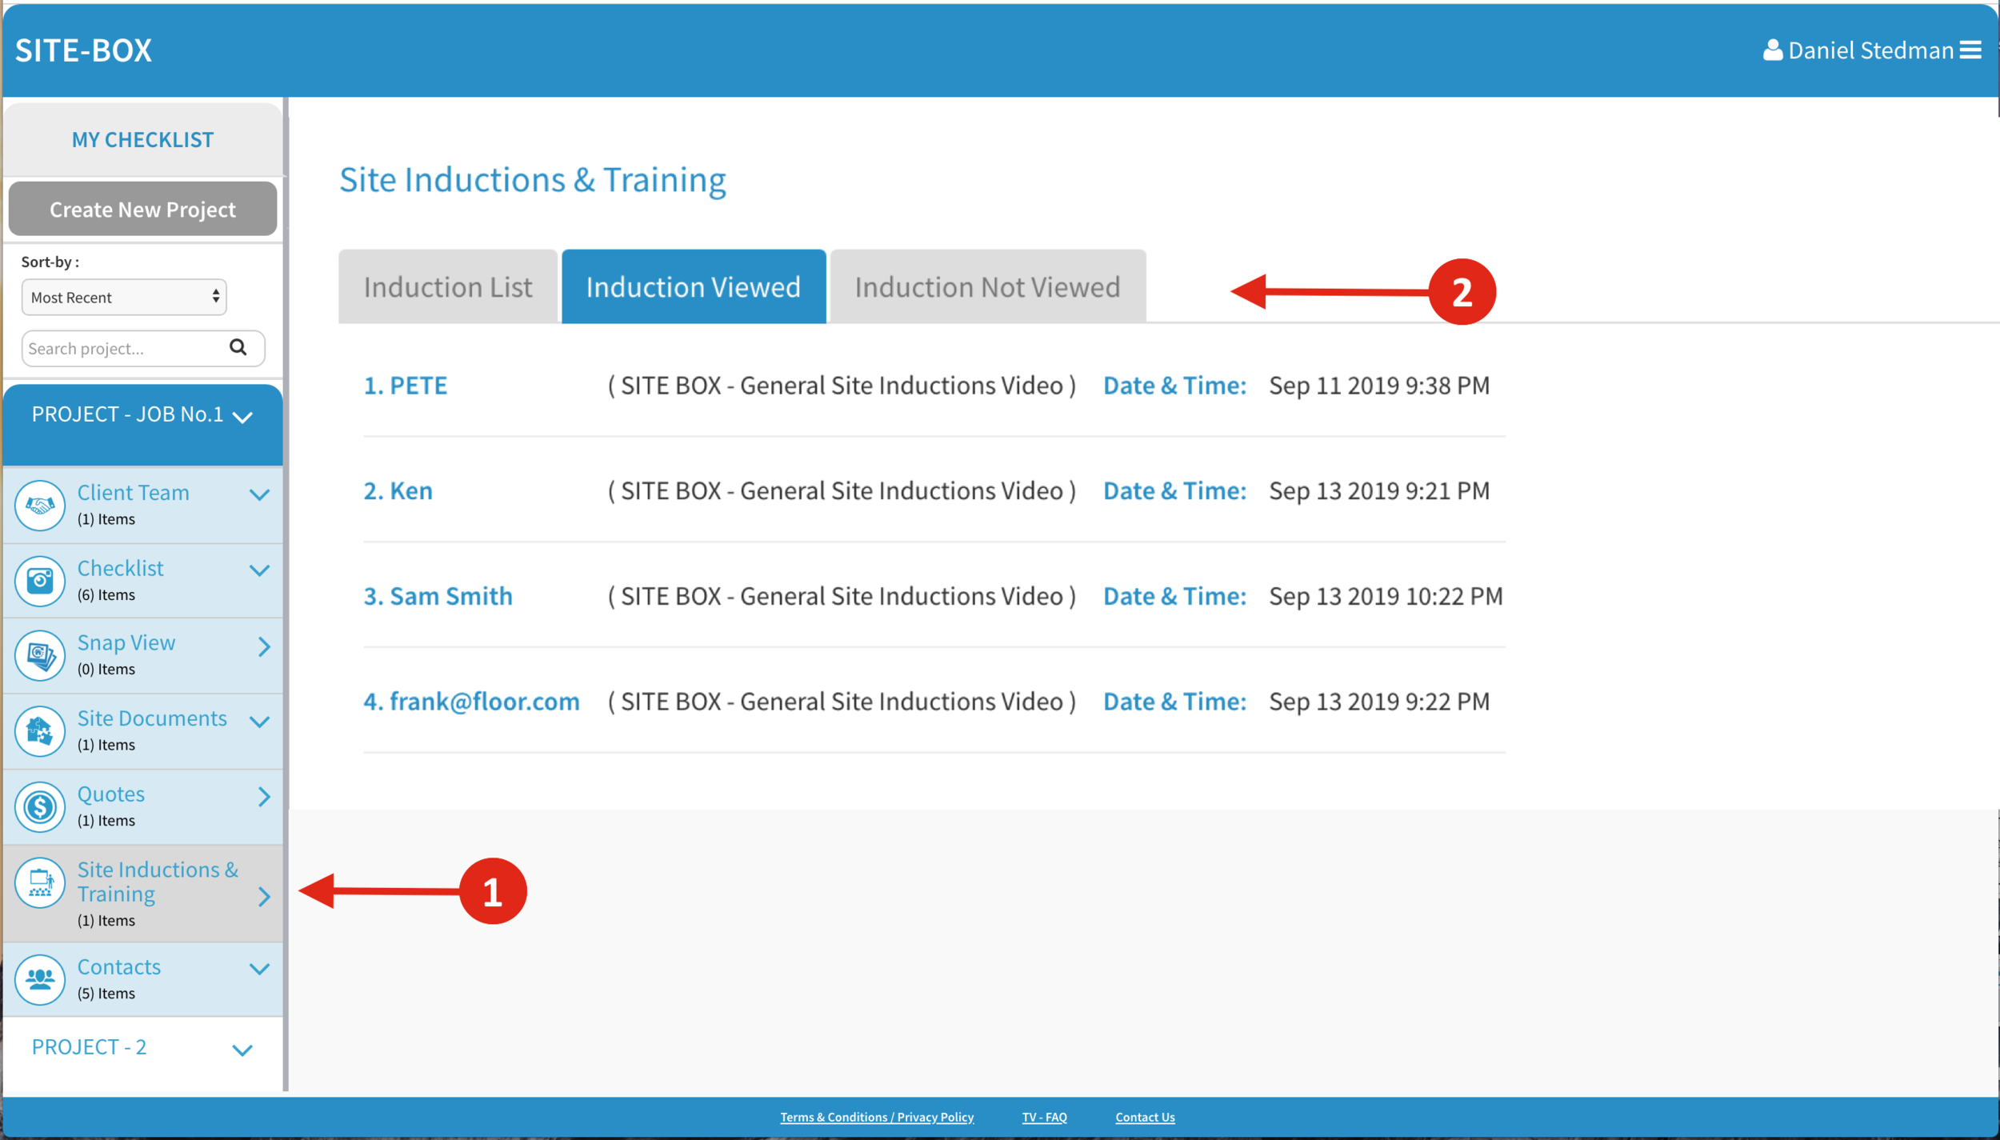The height and width of the screenshot is (1140, 2000).
Task: Click the Contacts people icon
Action: click(x=40, y=979)
